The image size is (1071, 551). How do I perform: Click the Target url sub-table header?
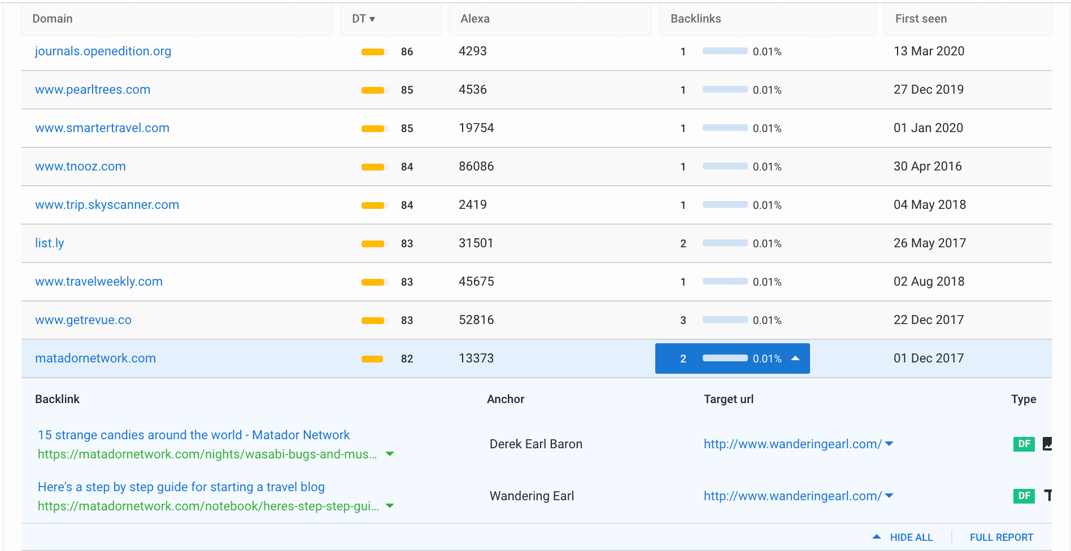(729, 399)
